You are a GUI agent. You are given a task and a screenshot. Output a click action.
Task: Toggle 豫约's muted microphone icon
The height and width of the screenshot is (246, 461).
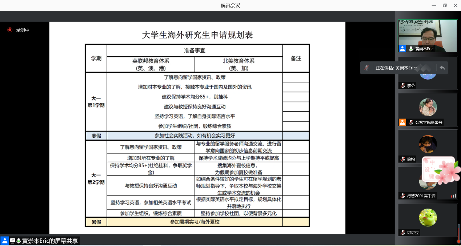pos(403,159)
